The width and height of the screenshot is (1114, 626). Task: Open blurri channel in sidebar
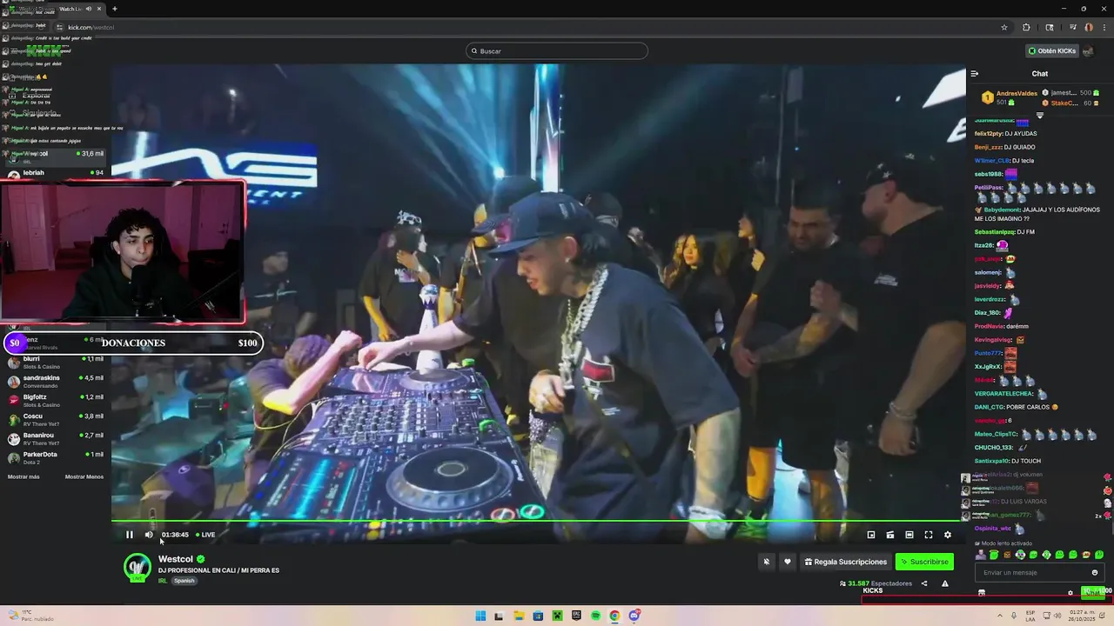coord(54,362)
